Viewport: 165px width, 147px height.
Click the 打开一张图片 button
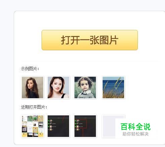[x=90, y=40]
